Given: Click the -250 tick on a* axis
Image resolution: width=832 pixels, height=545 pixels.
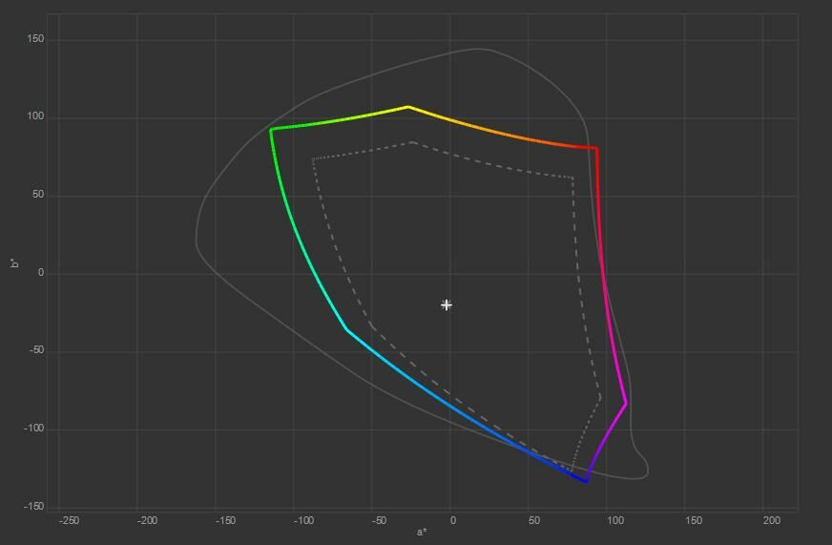Looking at the screenshot, I should pyautogui.click(x=69, y=520).
